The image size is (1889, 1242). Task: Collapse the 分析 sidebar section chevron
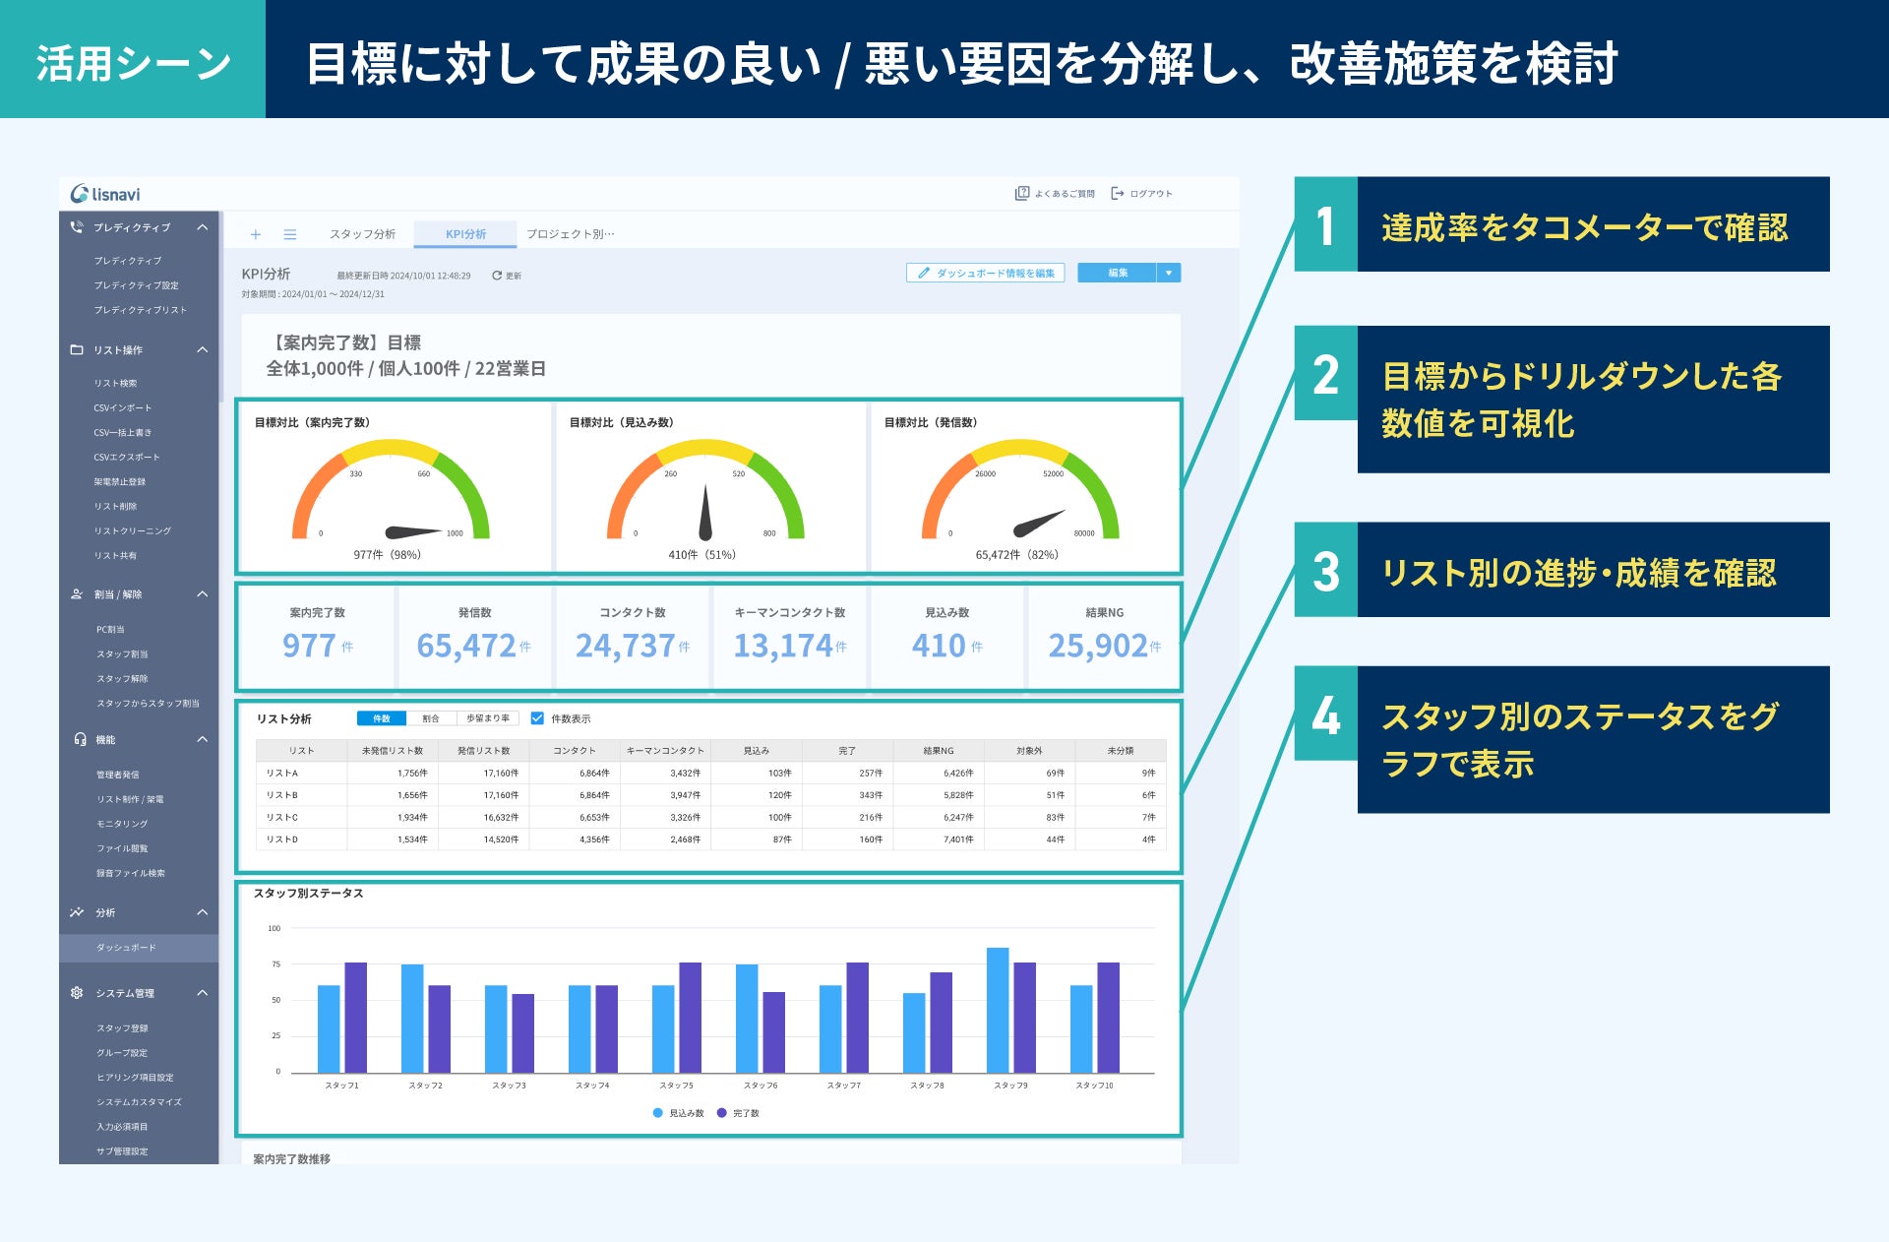tap(203, 912)
